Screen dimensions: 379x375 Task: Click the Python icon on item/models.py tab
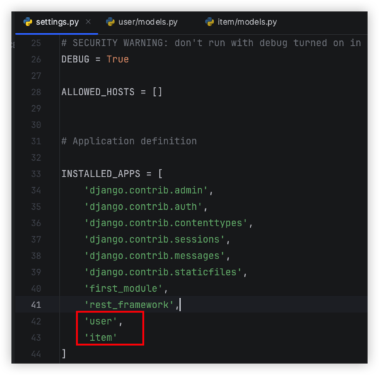(210, 22)
